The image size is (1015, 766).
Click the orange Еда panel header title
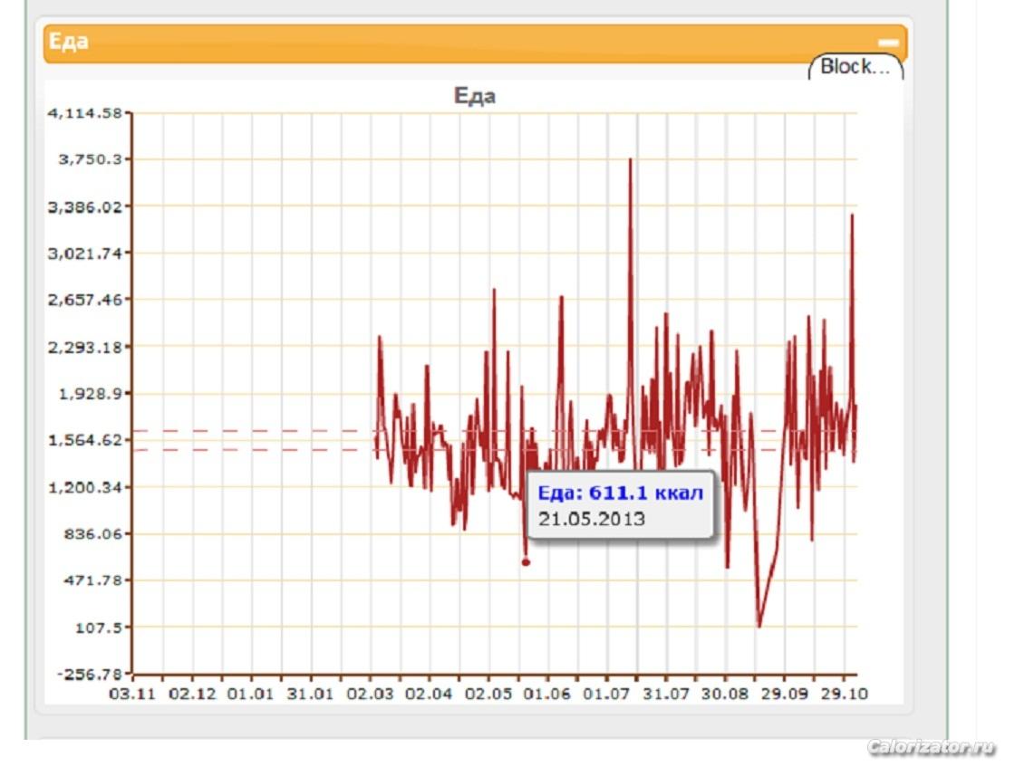[69, 43]
